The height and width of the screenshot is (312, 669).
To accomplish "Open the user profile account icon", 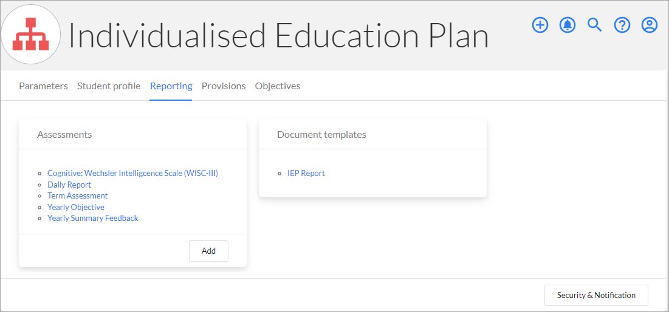I will (x=650, y=25).
